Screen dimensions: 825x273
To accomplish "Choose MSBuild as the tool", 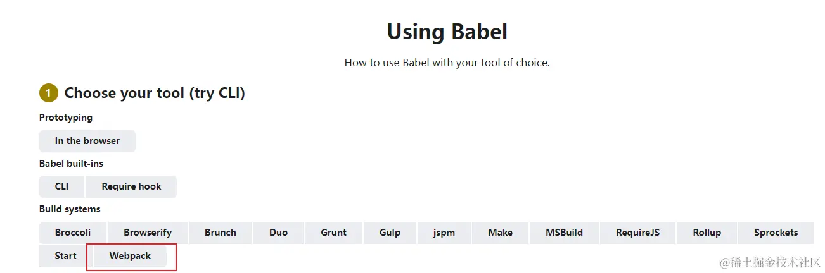I will [x=564, y=233].
